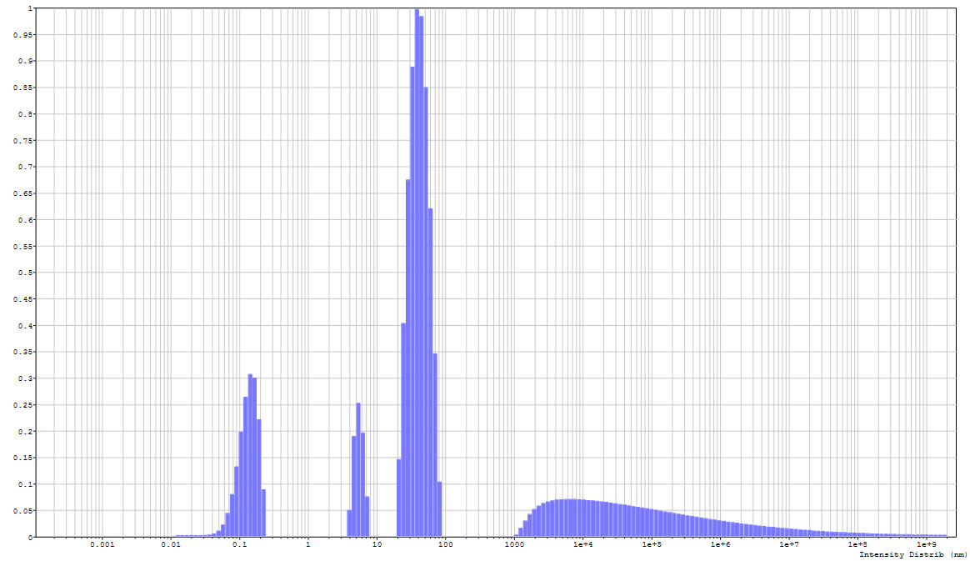This screenshot has width=970, height=561.
Task: Click the x-axis label '0.001'
Action: pyautogui.click(x=102, y=544)
